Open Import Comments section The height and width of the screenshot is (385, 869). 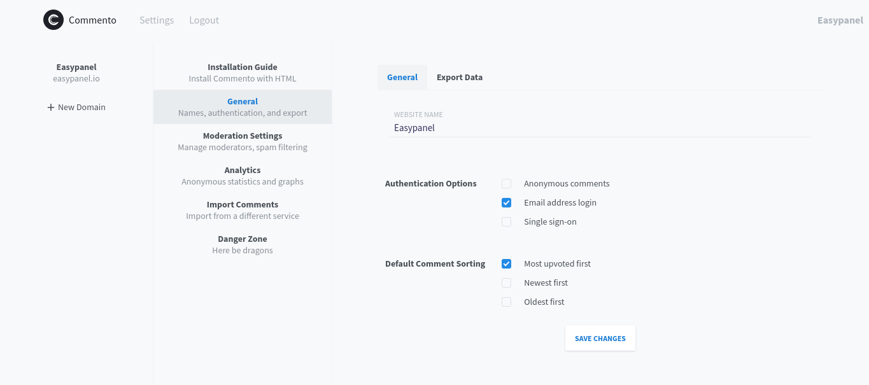pyautogui.click(x=242, y=210)
